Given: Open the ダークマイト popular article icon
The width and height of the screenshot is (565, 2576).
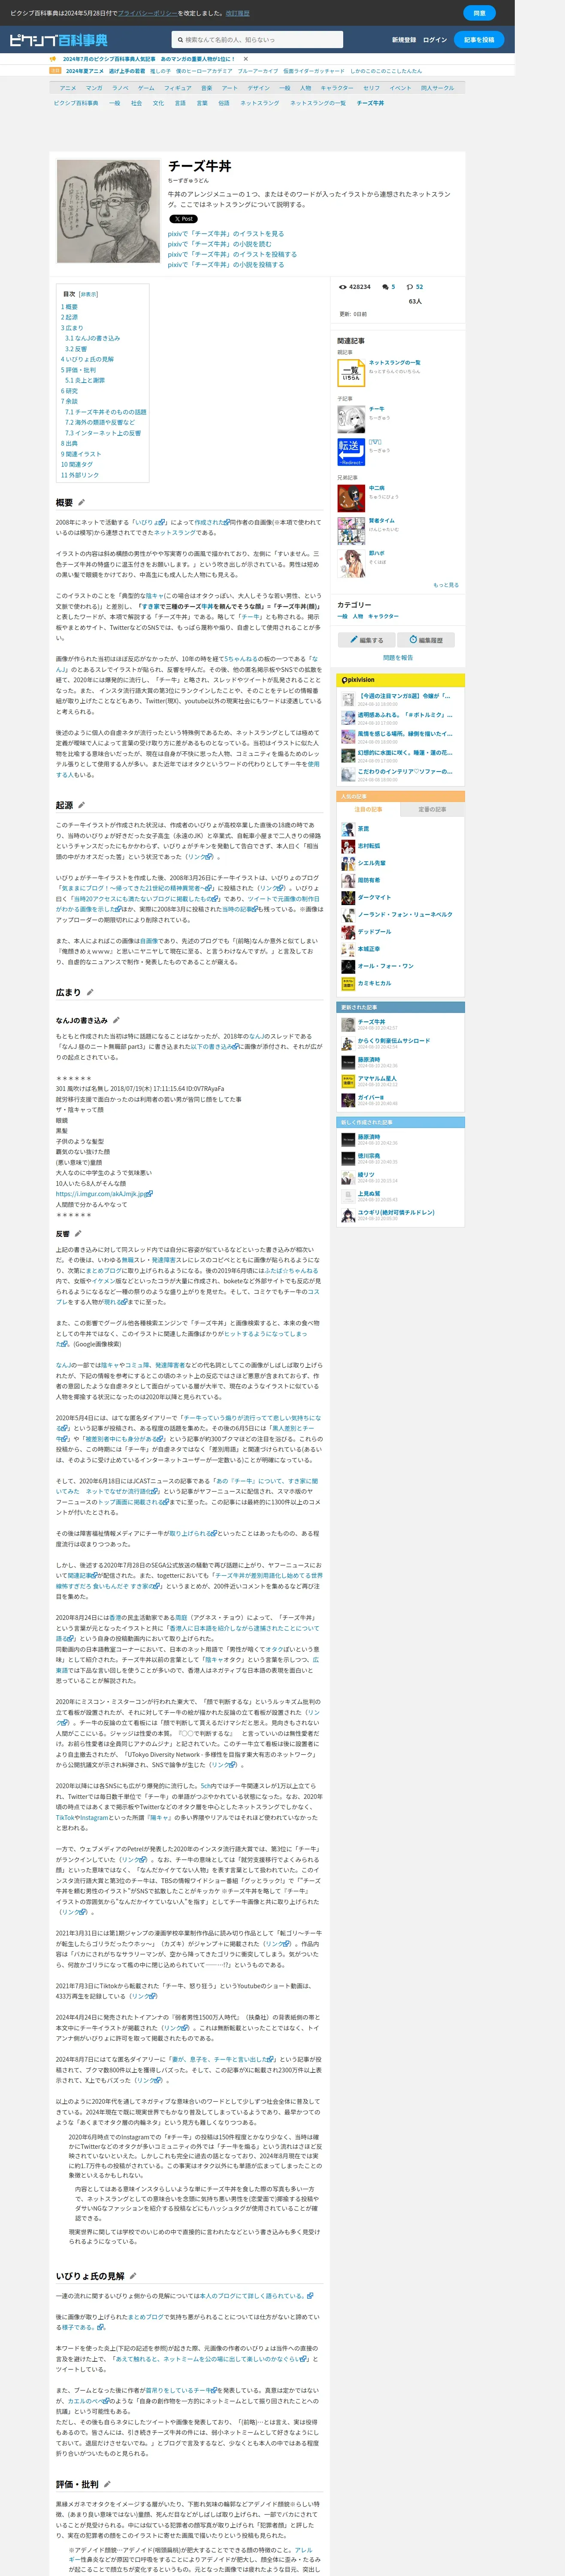Looking at the screenshot, I should [x=348, y=898].
